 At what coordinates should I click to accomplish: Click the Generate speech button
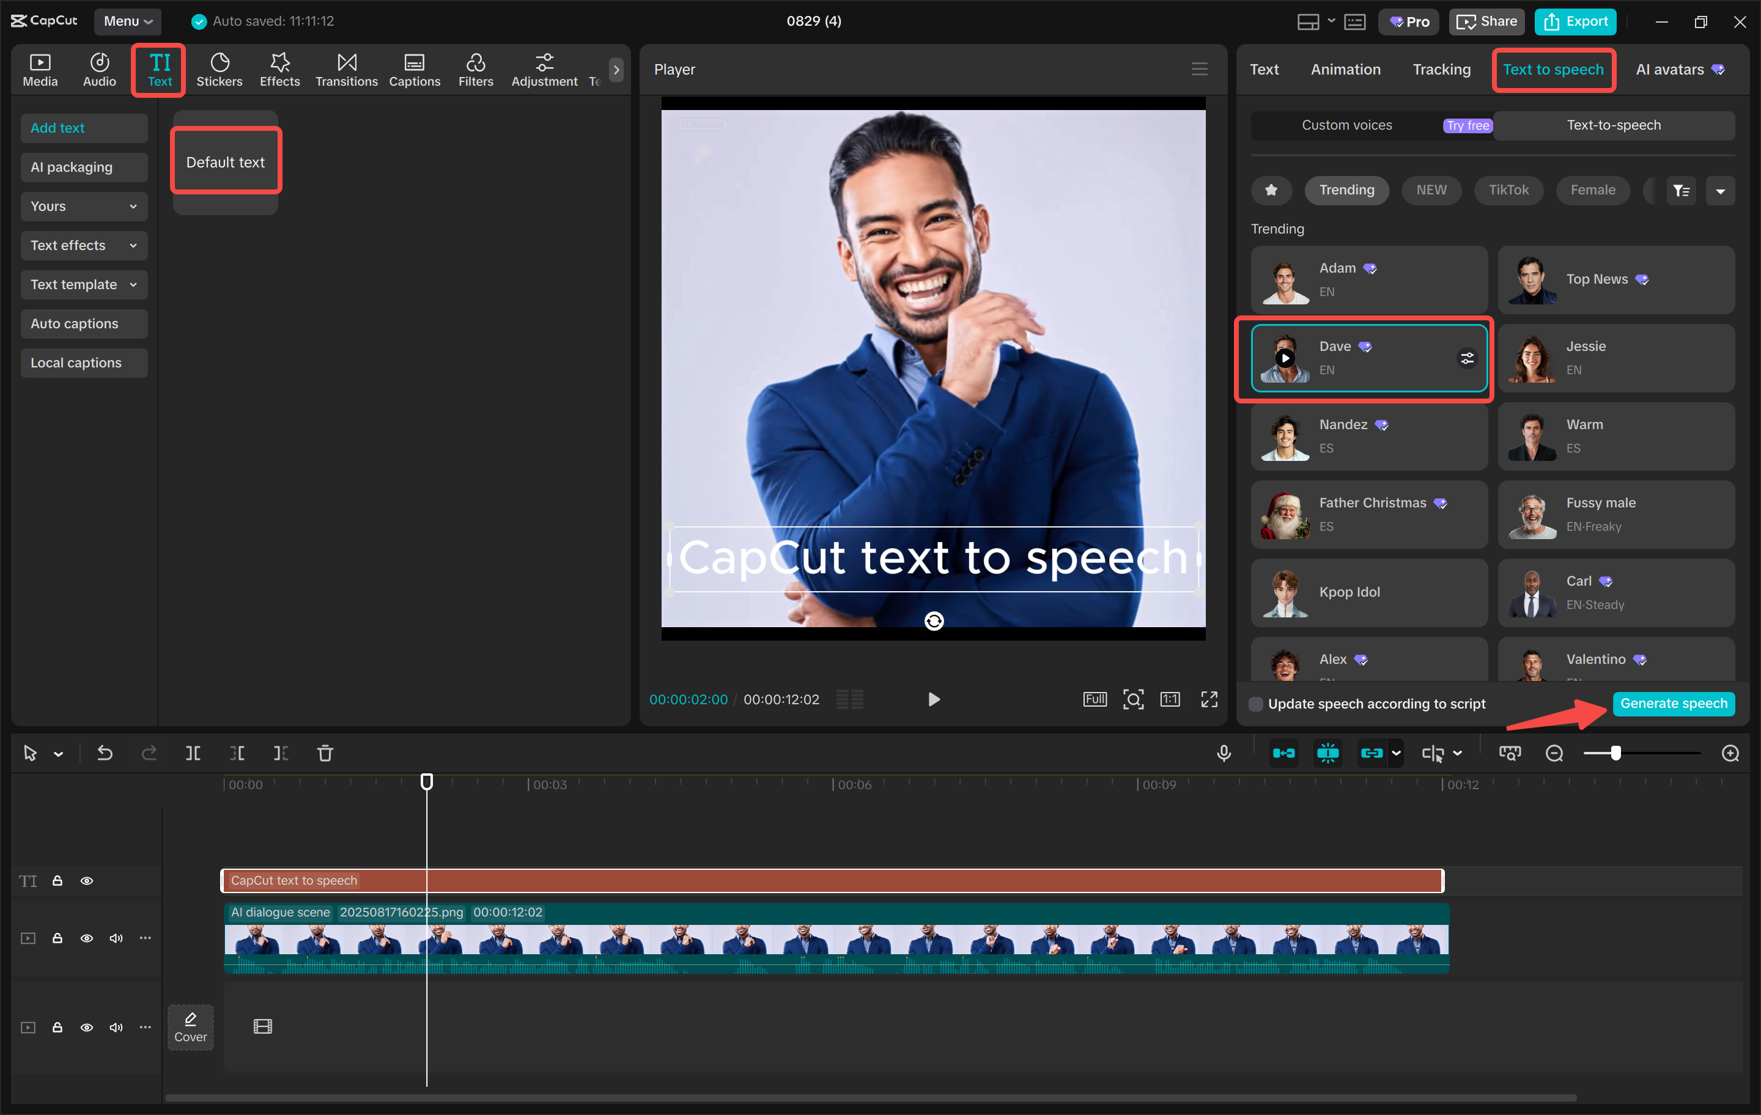click(x=1673, y=704)
